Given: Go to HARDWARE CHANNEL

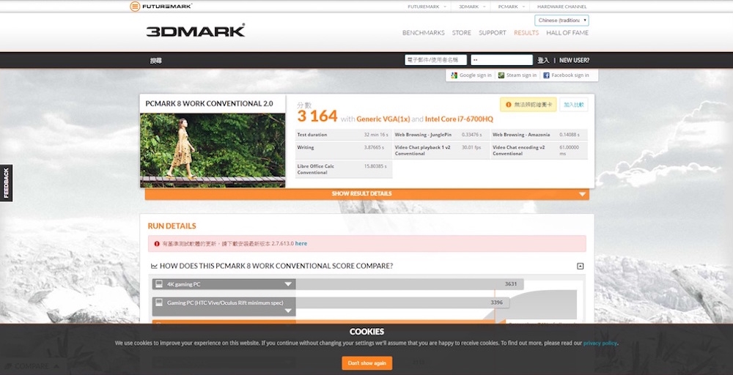Looking at the screenshot, I should click(x=561, y=7).
